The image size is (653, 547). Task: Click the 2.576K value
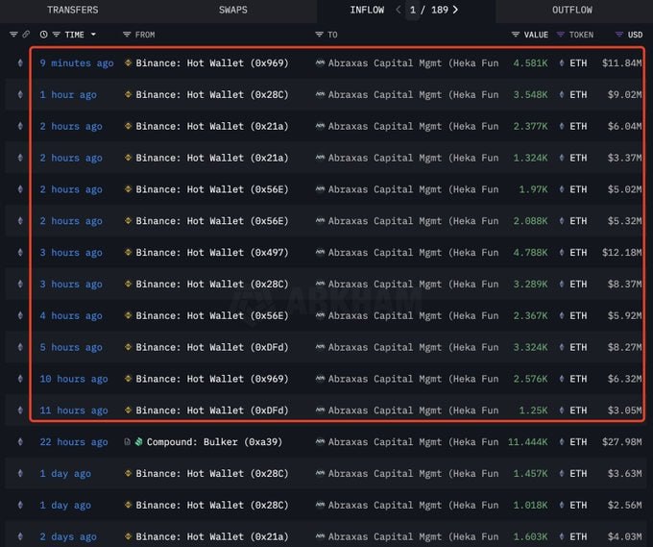(530, 379)
